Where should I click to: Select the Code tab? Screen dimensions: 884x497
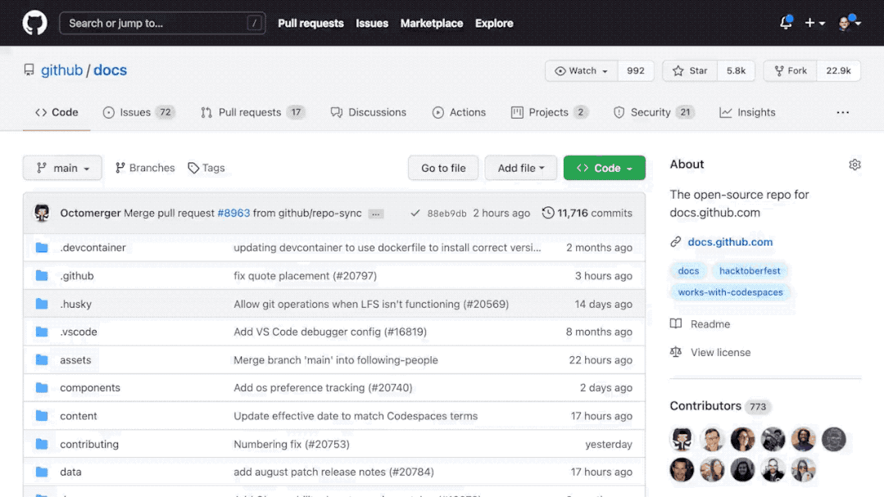pos(57,112)
